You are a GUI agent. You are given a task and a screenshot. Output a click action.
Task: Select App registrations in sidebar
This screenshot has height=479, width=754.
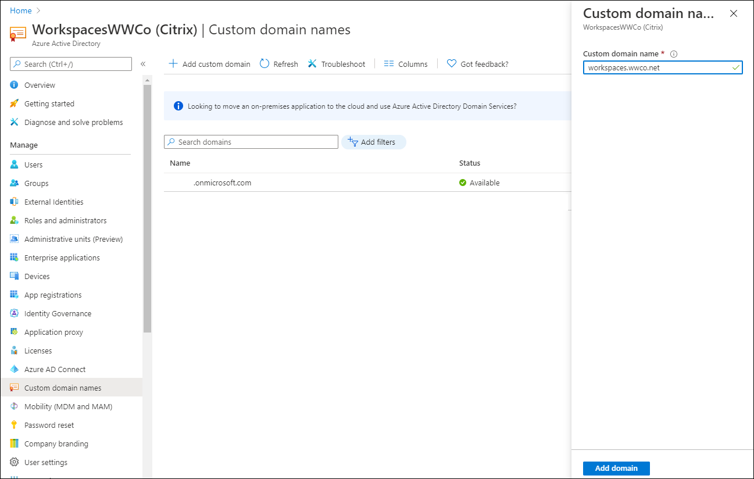tap(53, 295)
